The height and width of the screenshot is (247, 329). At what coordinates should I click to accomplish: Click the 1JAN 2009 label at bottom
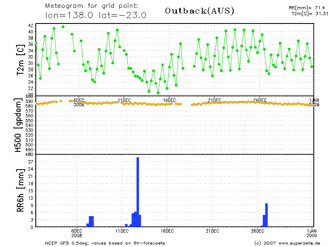(x=312, y=234)
